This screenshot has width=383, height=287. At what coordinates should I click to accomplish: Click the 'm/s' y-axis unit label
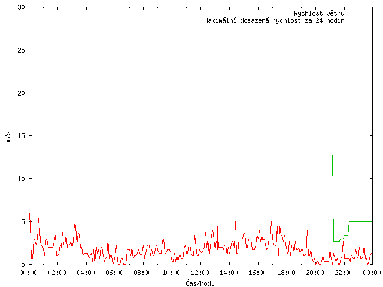8,136
